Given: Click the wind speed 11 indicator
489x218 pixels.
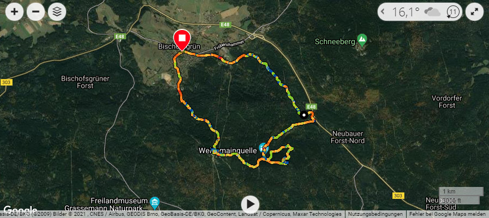Looking at the screenshot, I should tap(453, 12).
